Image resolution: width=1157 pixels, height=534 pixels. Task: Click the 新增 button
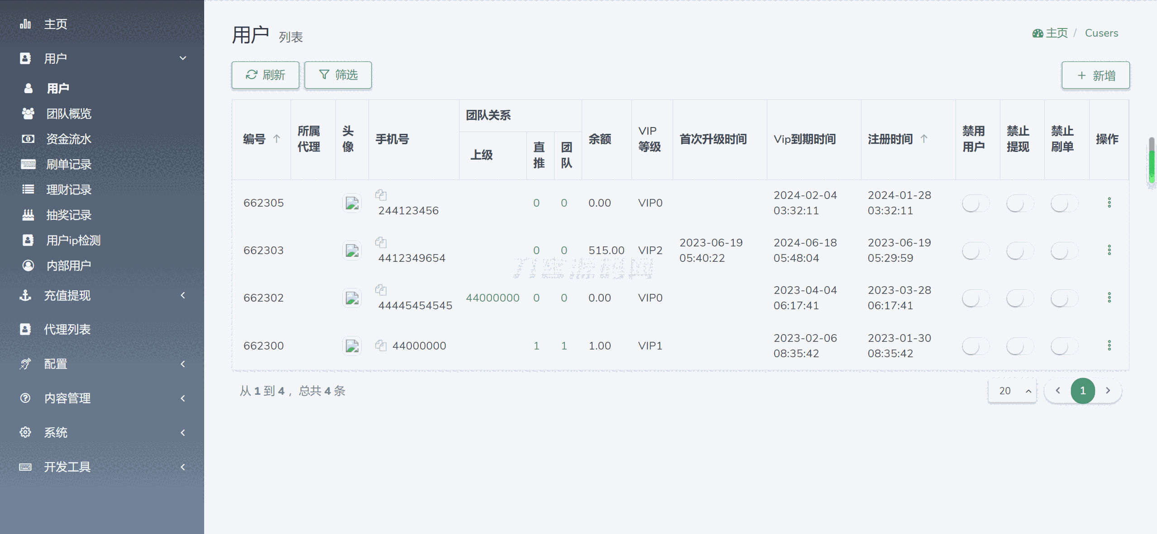click(x=1095, y=76)
